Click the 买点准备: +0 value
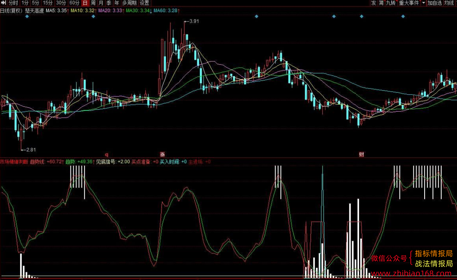Image resolution: width=457 pixels, height=280 pixels. pyautogui.click(x=145, y=162)
